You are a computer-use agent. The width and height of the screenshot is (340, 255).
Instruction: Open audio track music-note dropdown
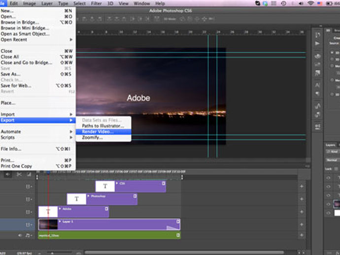29,235
